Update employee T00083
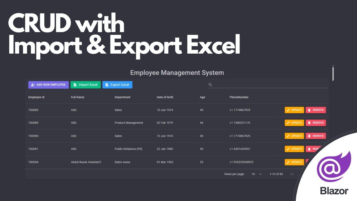This screenshot has height=201, width=357. coord(294,110)
